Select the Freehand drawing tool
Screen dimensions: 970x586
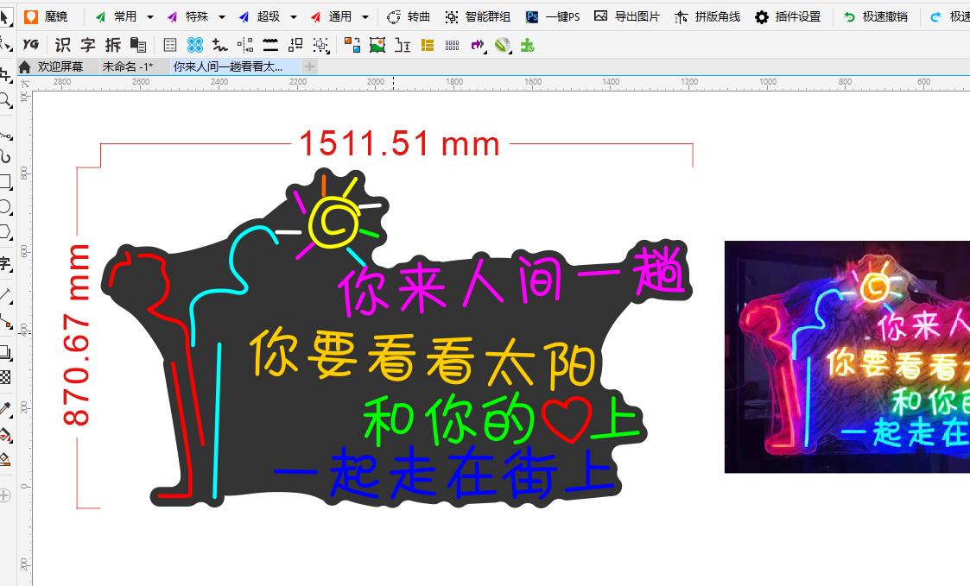tap(5, 134)
